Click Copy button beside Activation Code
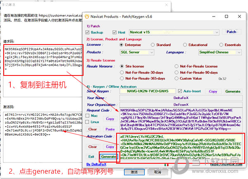Screen dimensions: 248x179 [x=110, y=147]
